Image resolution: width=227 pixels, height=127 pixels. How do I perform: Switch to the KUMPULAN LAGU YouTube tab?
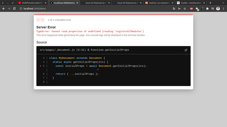tap(33, 3)
